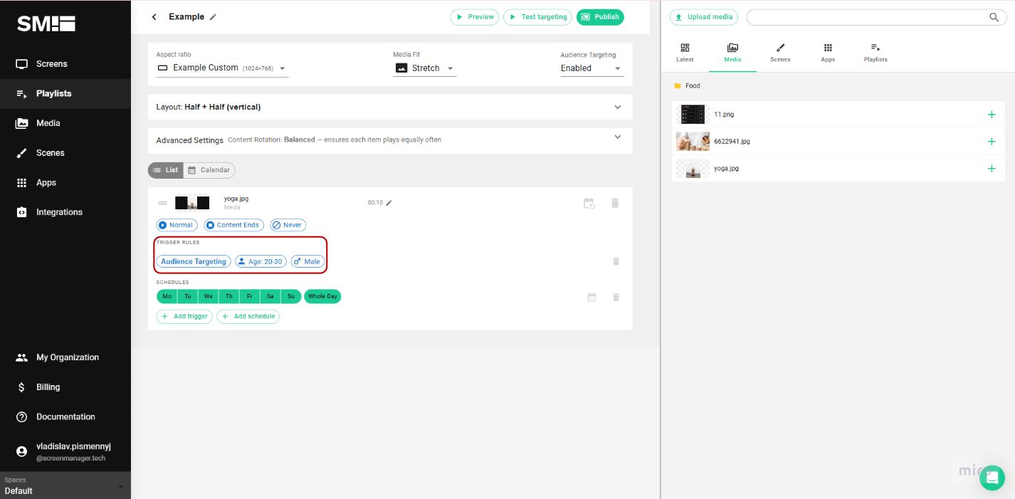
Task: Click the Publish button
Action: pos(599,16)
